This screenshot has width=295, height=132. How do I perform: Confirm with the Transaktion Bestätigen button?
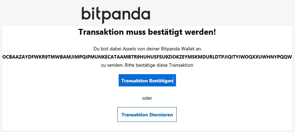click(147, 80)
